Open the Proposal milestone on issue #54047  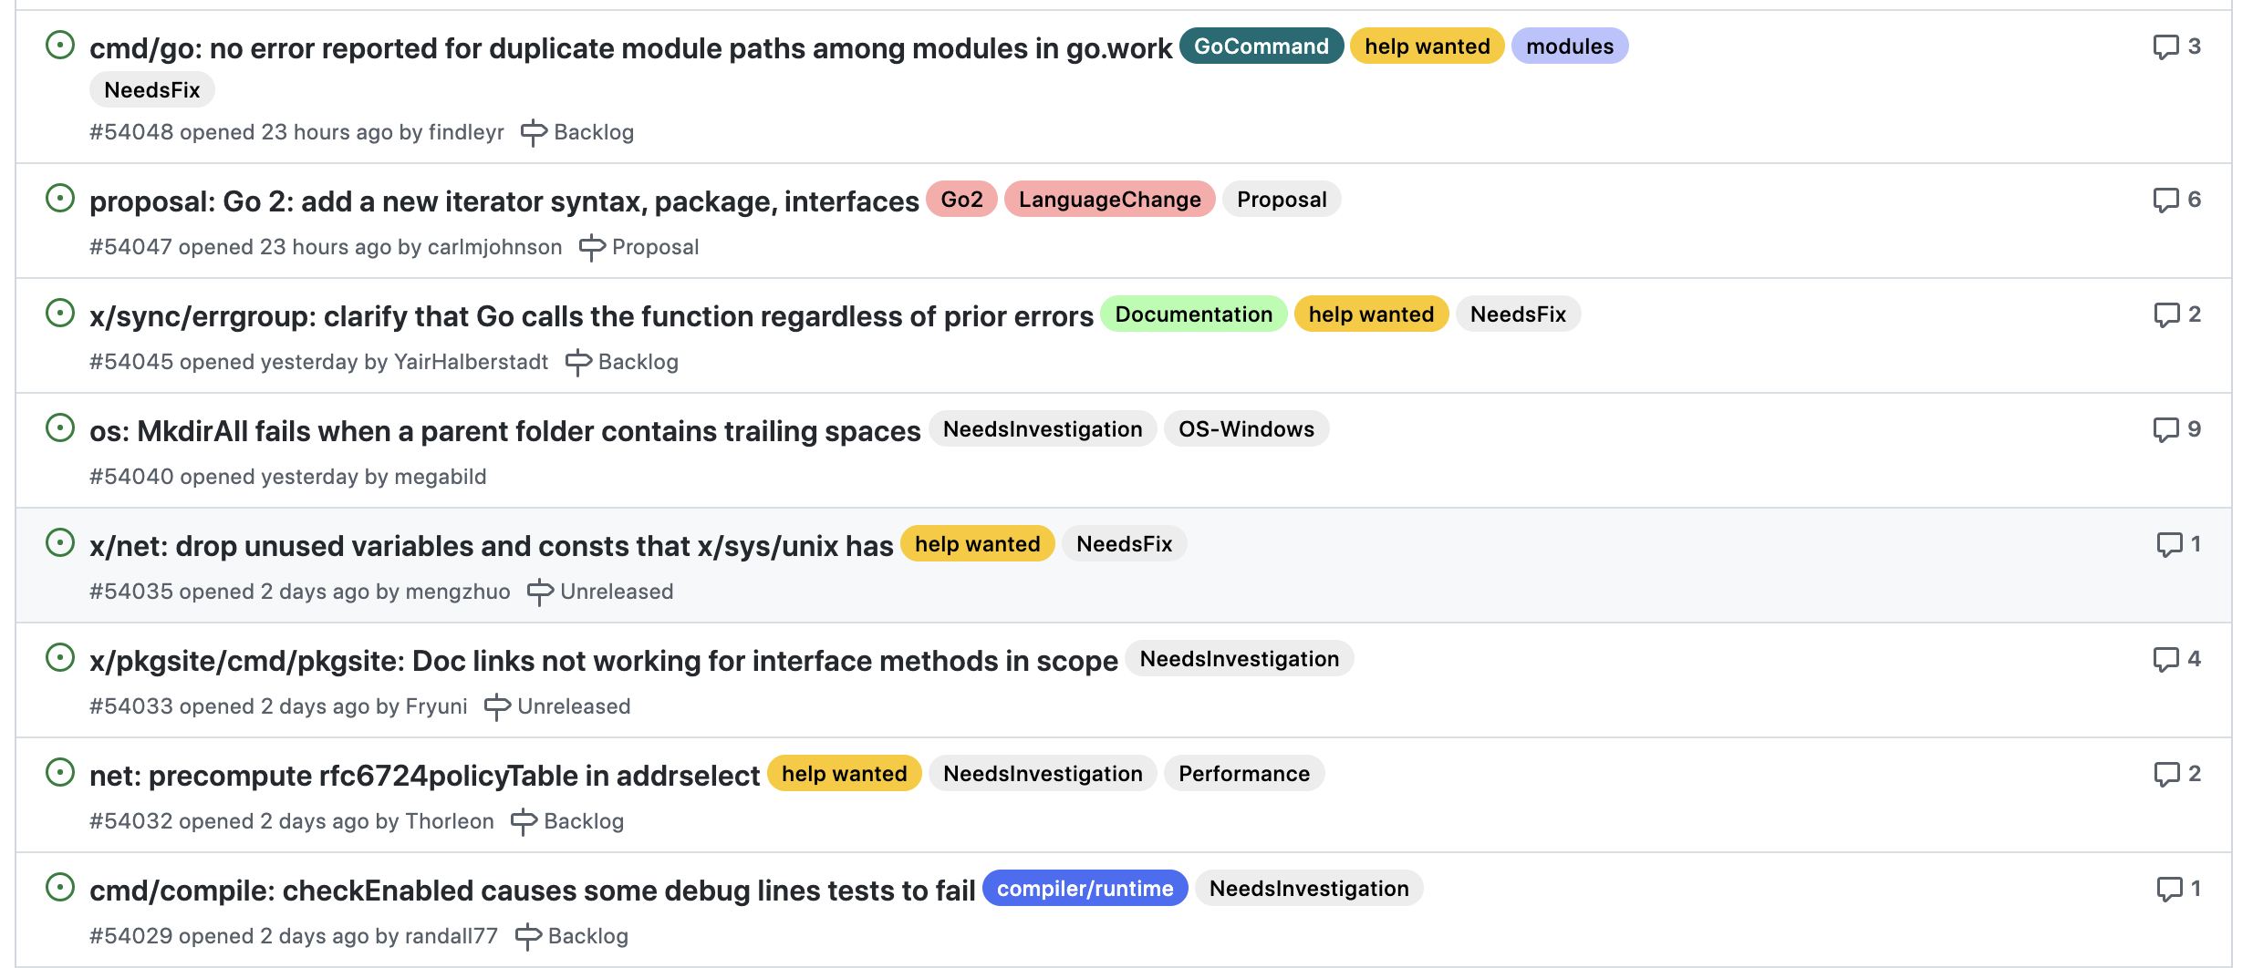(x=655, y=247)
